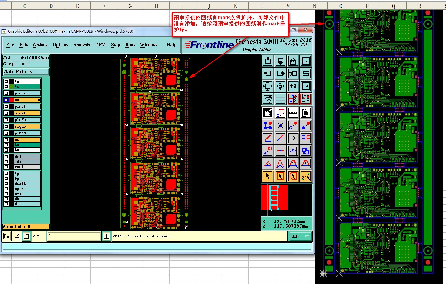Open the File menu
The height and width of the screenshot is (284, 446).
pyautogui.click(x=10, y=45)
